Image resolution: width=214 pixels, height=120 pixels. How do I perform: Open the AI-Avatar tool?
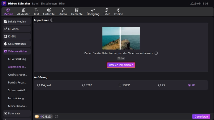[x=23, y=12]
